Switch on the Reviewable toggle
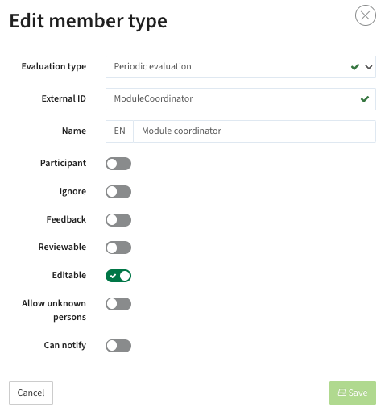Screen dimensions: 385x412 pos(118,248)
